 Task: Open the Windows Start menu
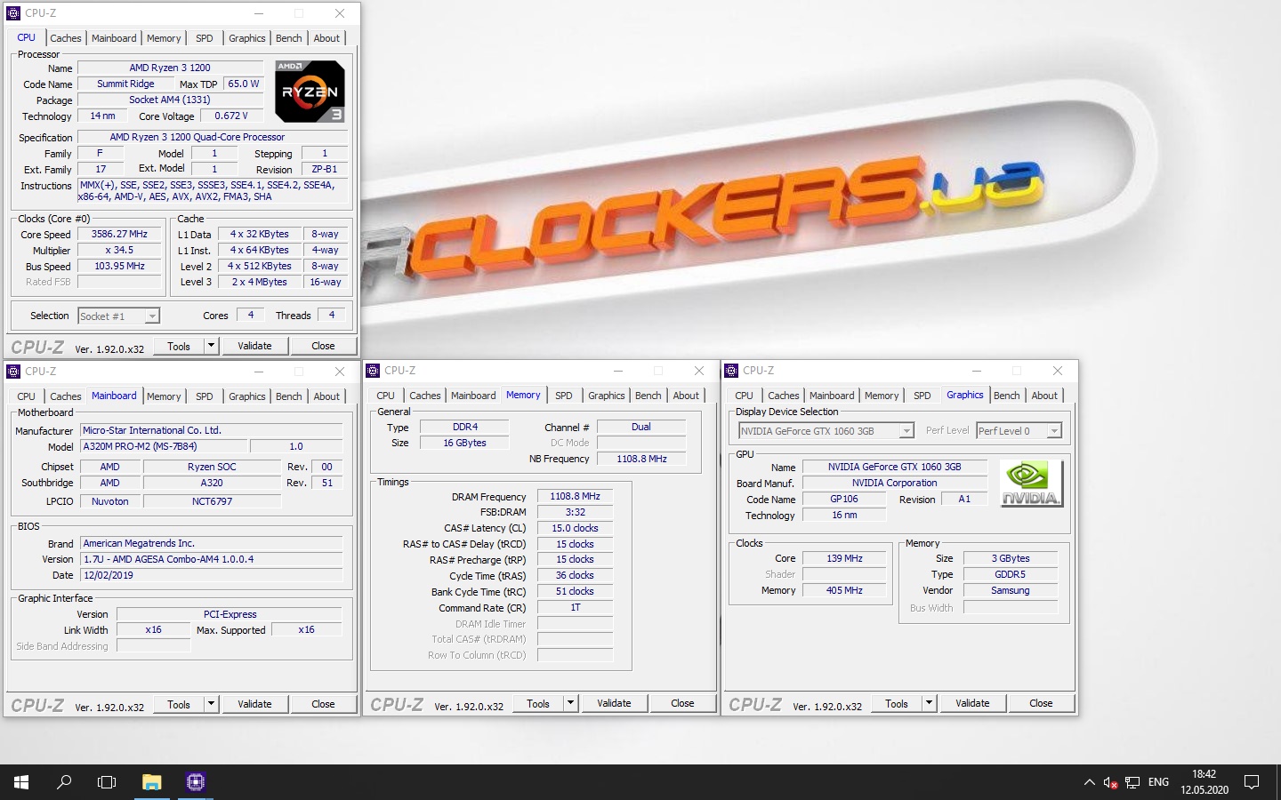(x=21, y=782)
